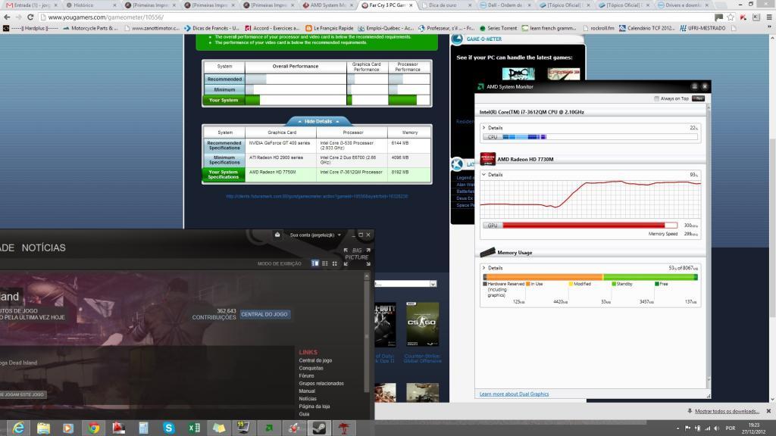The height and width of the screenshot is (436, 776).
Task: Close the Chrome downloads bar
Action: click(x=768, y=411)
